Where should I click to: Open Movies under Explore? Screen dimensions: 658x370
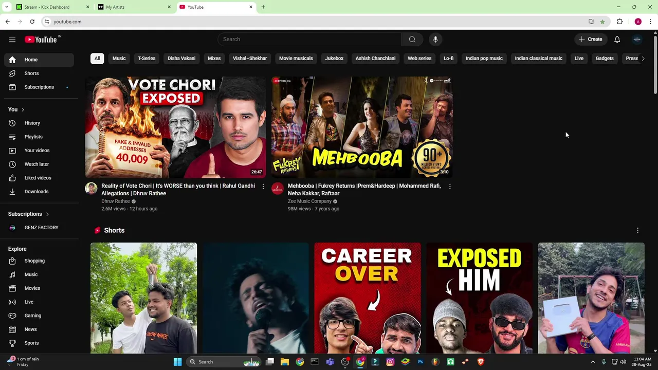tap(39, 288)
